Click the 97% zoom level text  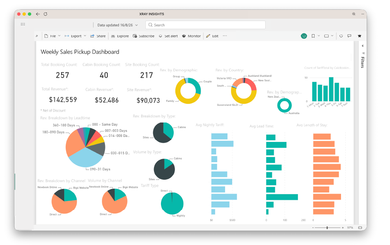coord(350,227)
